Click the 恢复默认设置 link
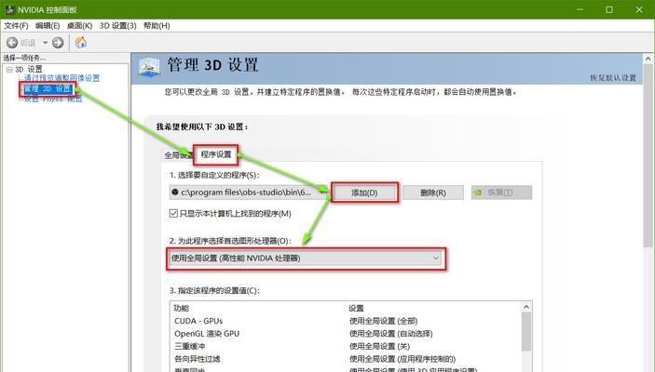The width and height of the screenshot is (655, 372). pyautogui.click(x=613, y=78)
